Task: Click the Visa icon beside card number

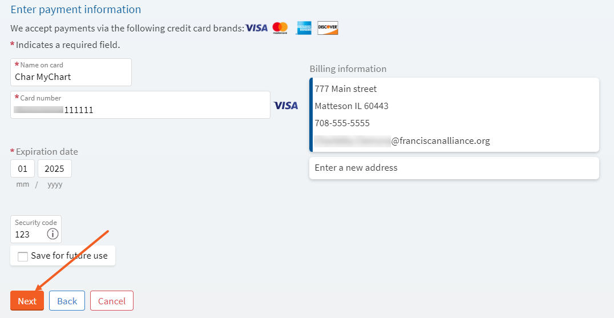Action: click(285, 106)
